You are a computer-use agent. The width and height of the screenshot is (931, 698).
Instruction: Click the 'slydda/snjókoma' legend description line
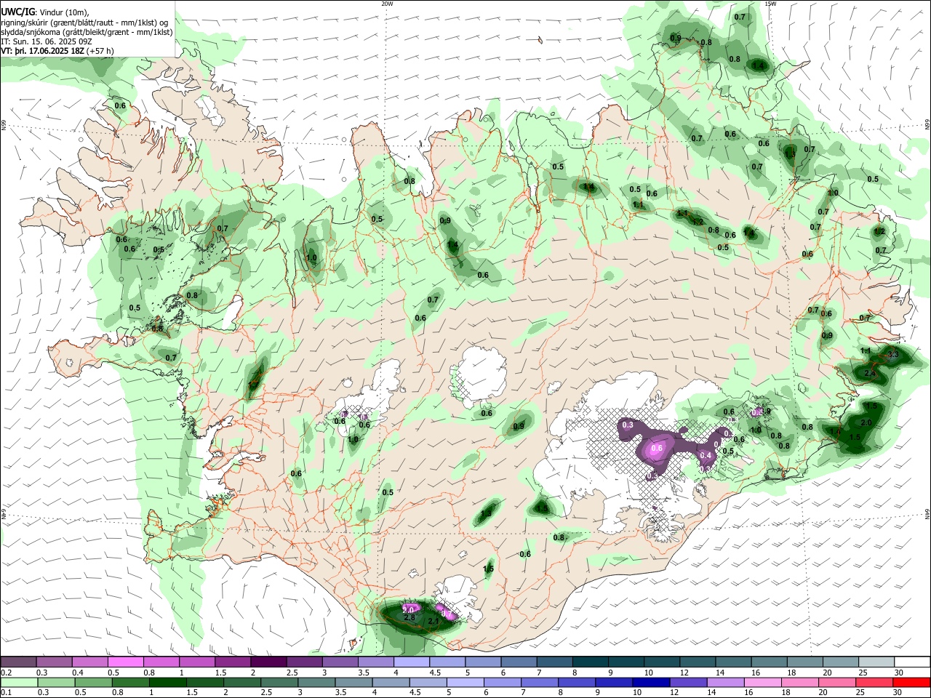click(87, 32)
